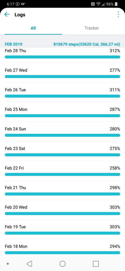Switch to the Tracker tab
Screen dimensions: 125x271
[x=92, y=28]
